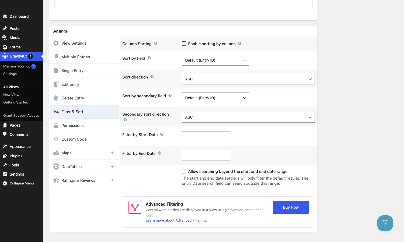Expand the Ratings & Reviews plus sign
Screen dimensions: 404x242
pyautogui.click(x=112, y=180)
